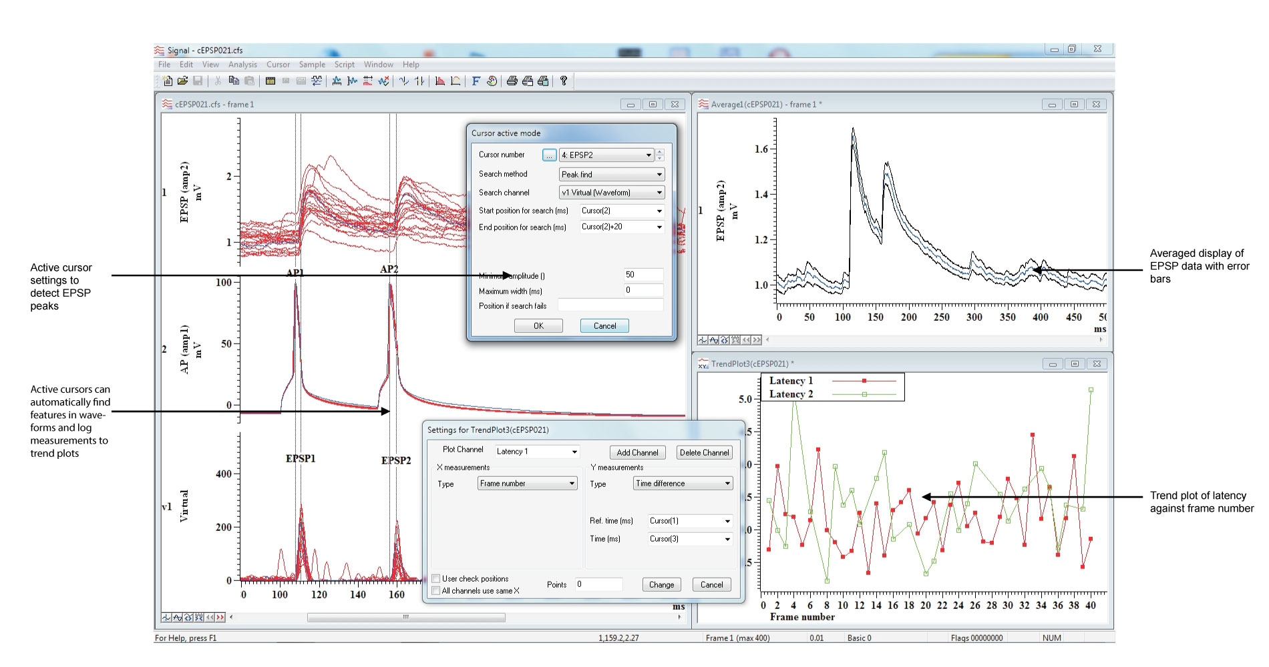Click the Font selection icon
1269x667 pixels.
[x=476, y=81]
